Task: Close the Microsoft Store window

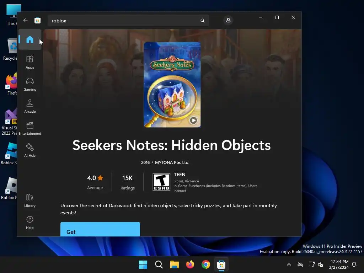Action: tap(293, 17)
